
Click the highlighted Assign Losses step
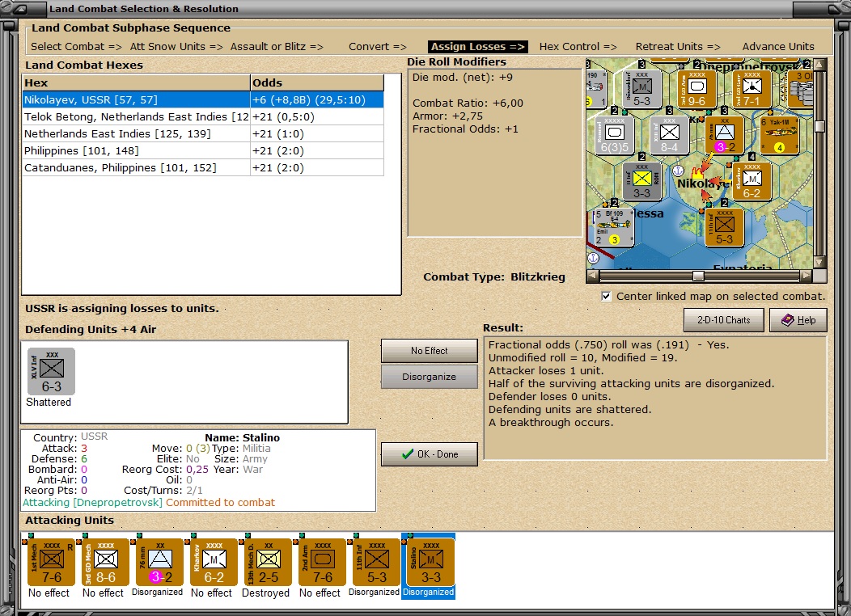pos(476,46)
